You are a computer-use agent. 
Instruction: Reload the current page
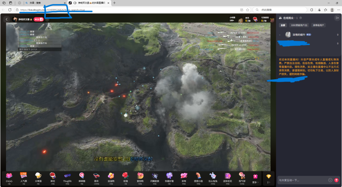(x=10, y=10)
